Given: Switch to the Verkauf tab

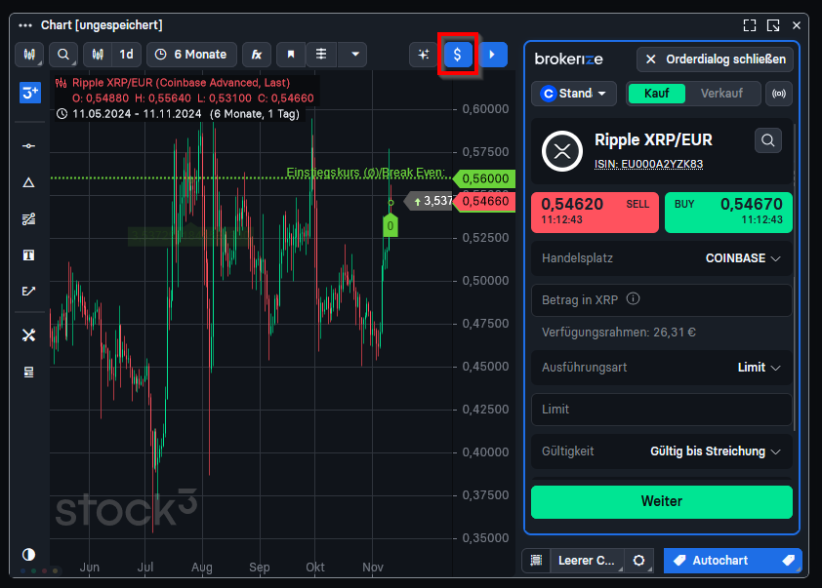Looking at the screenshot, I should pos(721,94).
